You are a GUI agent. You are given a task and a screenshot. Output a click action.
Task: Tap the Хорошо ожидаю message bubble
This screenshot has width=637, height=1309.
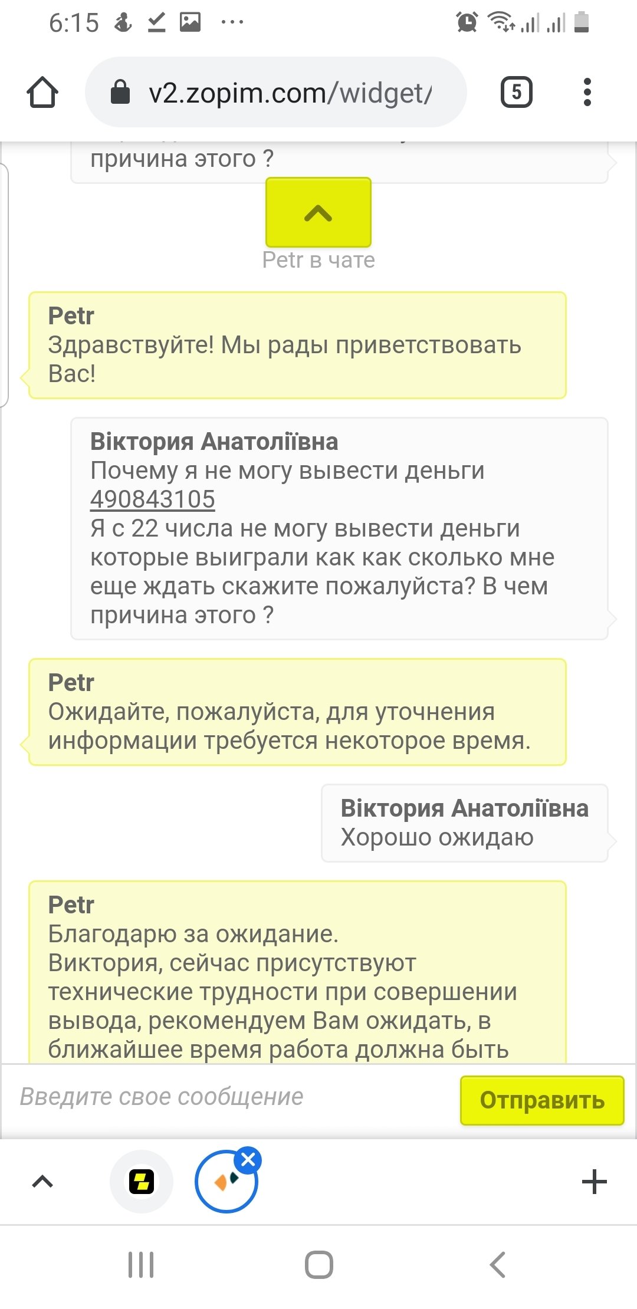pyautogui.click(x=465, y=823)
